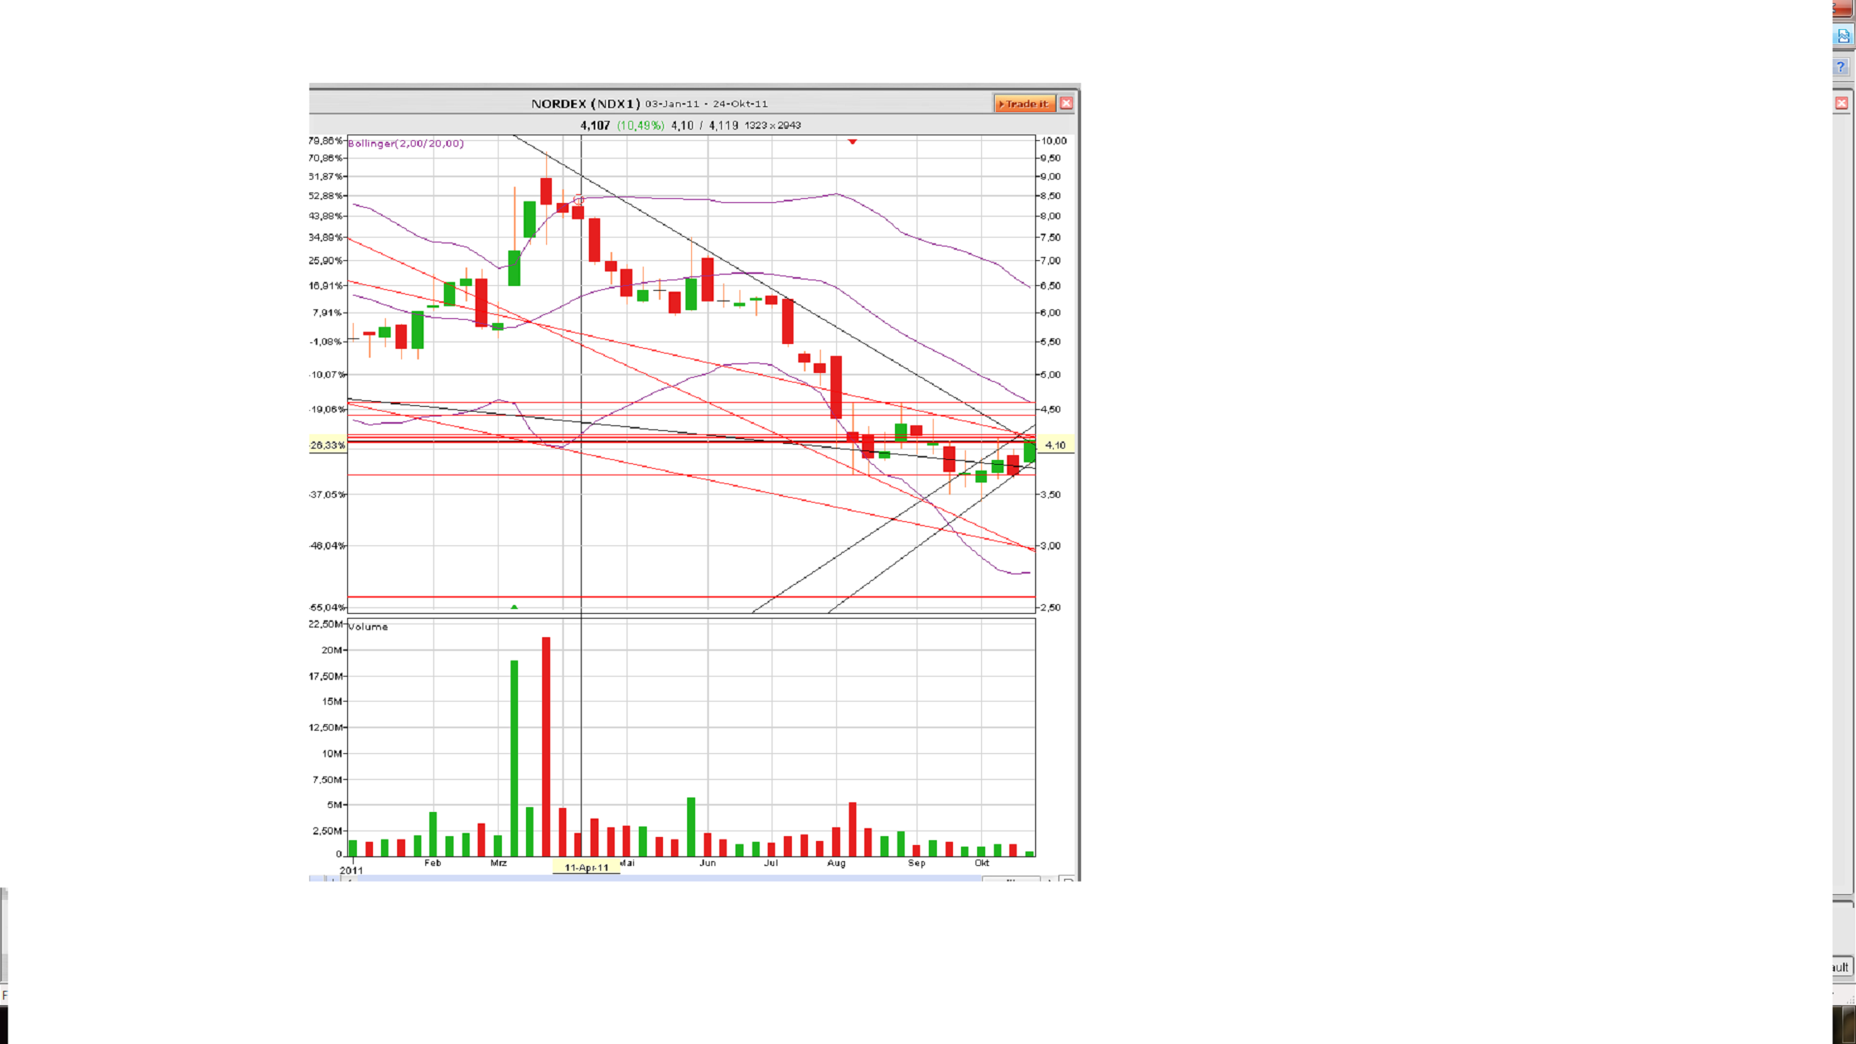The height and width of the screenshot is (1044, 1856).
Task: Click the yellow -26,33% percent tag
Action: pyautogui.click(x=327, y=445)
